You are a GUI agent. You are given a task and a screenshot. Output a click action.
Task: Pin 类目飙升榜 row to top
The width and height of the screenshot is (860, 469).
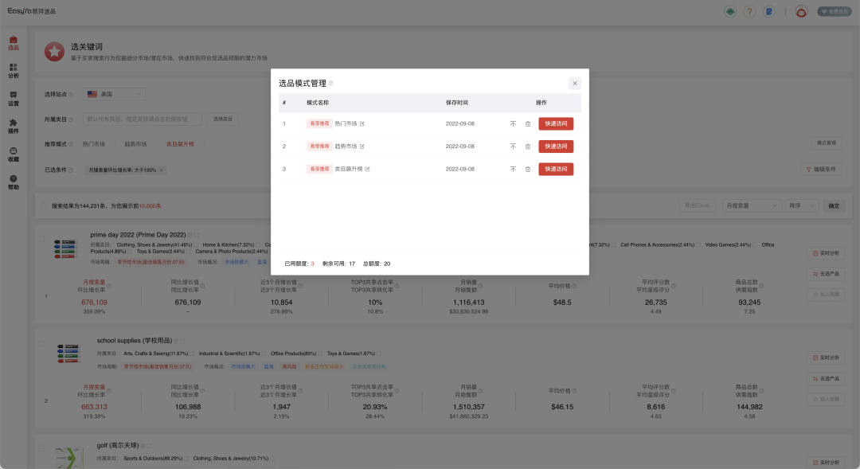point(513,169)
